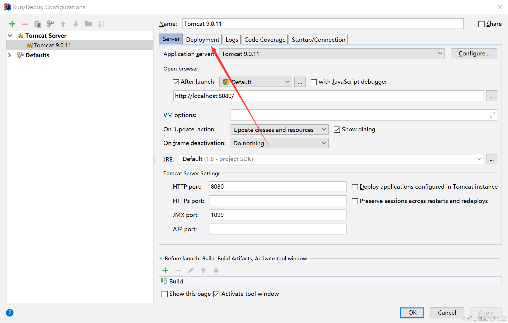Click the Cancel button
Screen dimensions: 508x323
coord(447,313)
